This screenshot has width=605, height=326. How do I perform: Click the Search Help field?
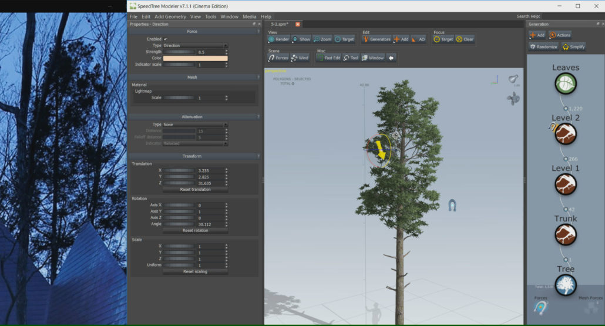573,16
